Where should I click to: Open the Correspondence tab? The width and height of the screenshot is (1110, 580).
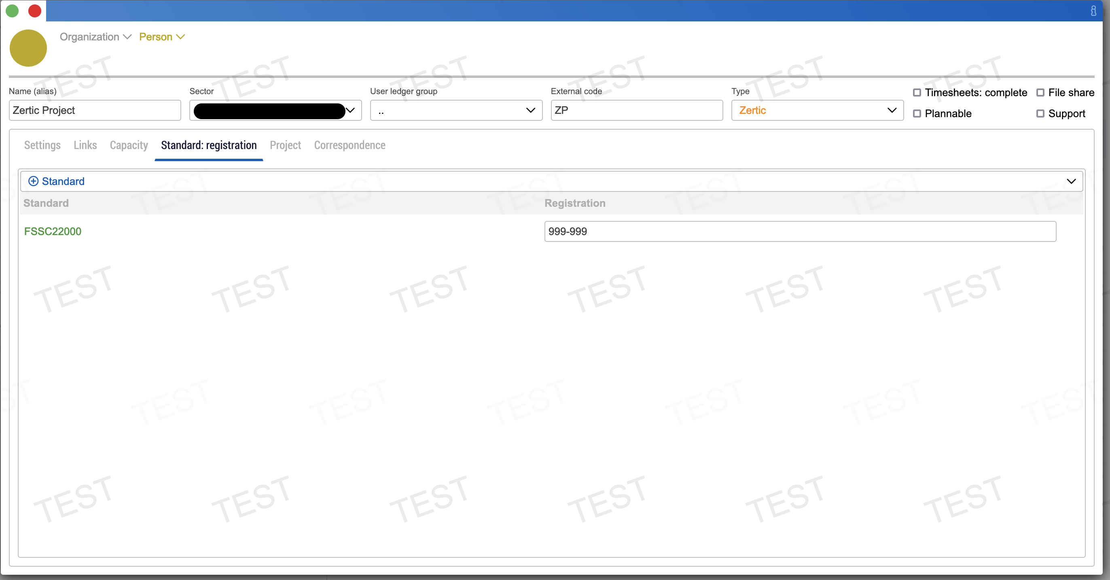(x=350, y=145)
